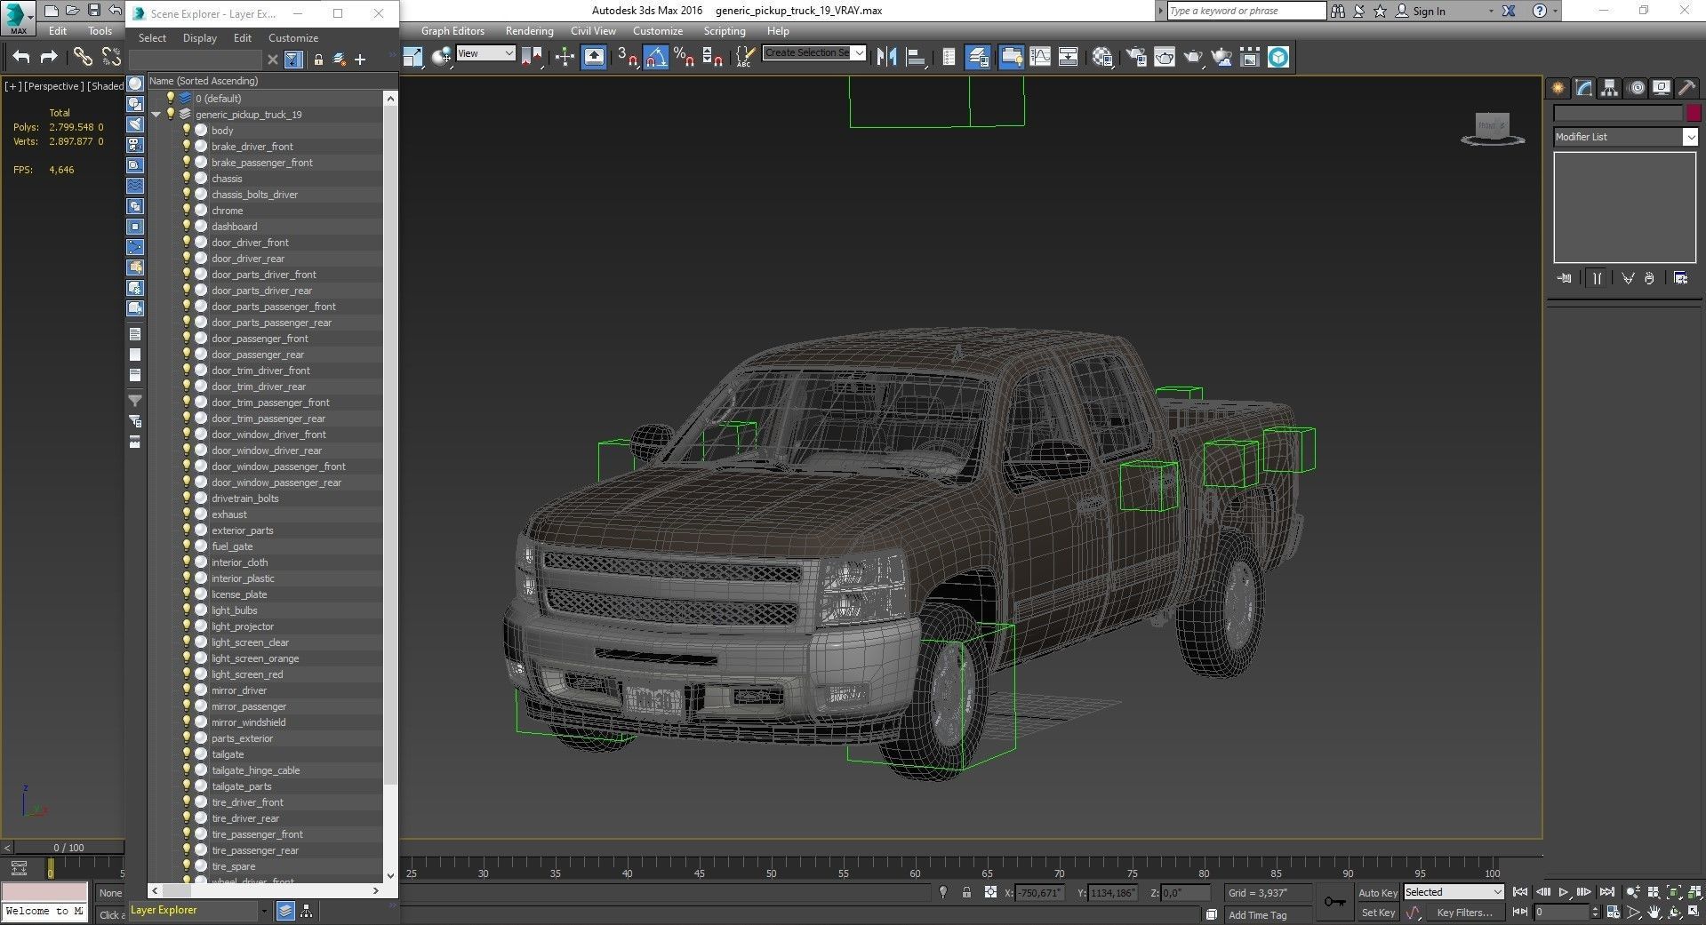Select the Unlink Selection tool
The height and width of the screenshot is (925, 1706).
click(111, 58)
